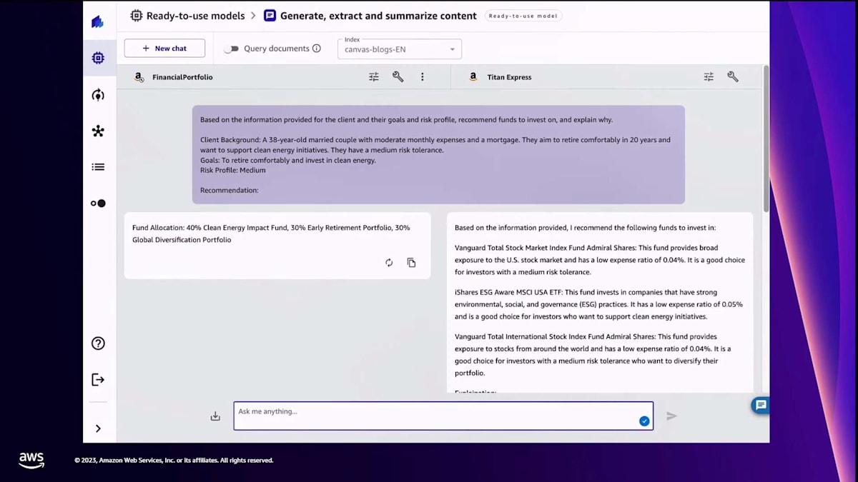This screenshot has height=482, width=858.
Task: Click the Query documents info icon
Action: pyautogui.click(x=317, y=49)
